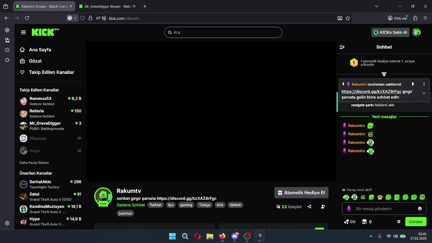
Task: Open the tab groups button at top left
Action: 6,6
